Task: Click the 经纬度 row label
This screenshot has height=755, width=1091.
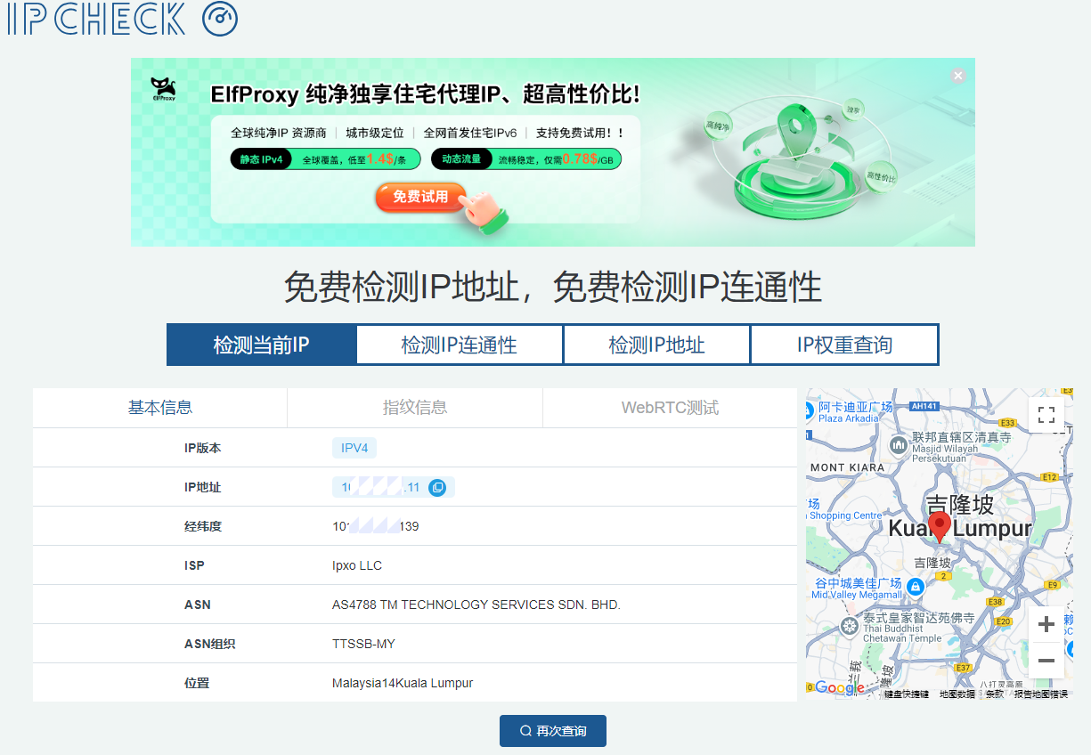Action: click(x=202, y=526)
